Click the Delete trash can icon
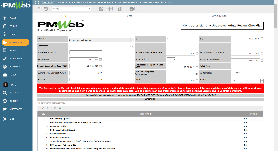Viewport: 278px width, 151px height. pyautogui.click(x=120, y=9)
